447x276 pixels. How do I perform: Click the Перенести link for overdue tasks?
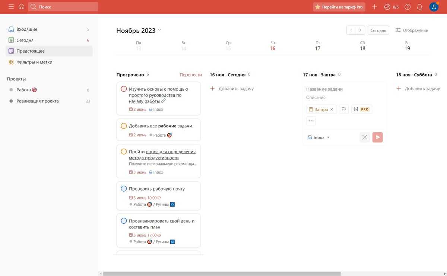pyautogui.click(x=190, y=75)
